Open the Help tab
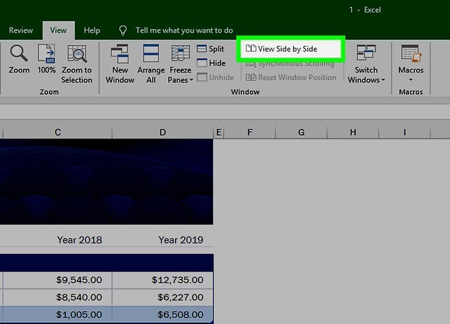Viewport: 450px width, 324px height. click(x=92, y=30)
